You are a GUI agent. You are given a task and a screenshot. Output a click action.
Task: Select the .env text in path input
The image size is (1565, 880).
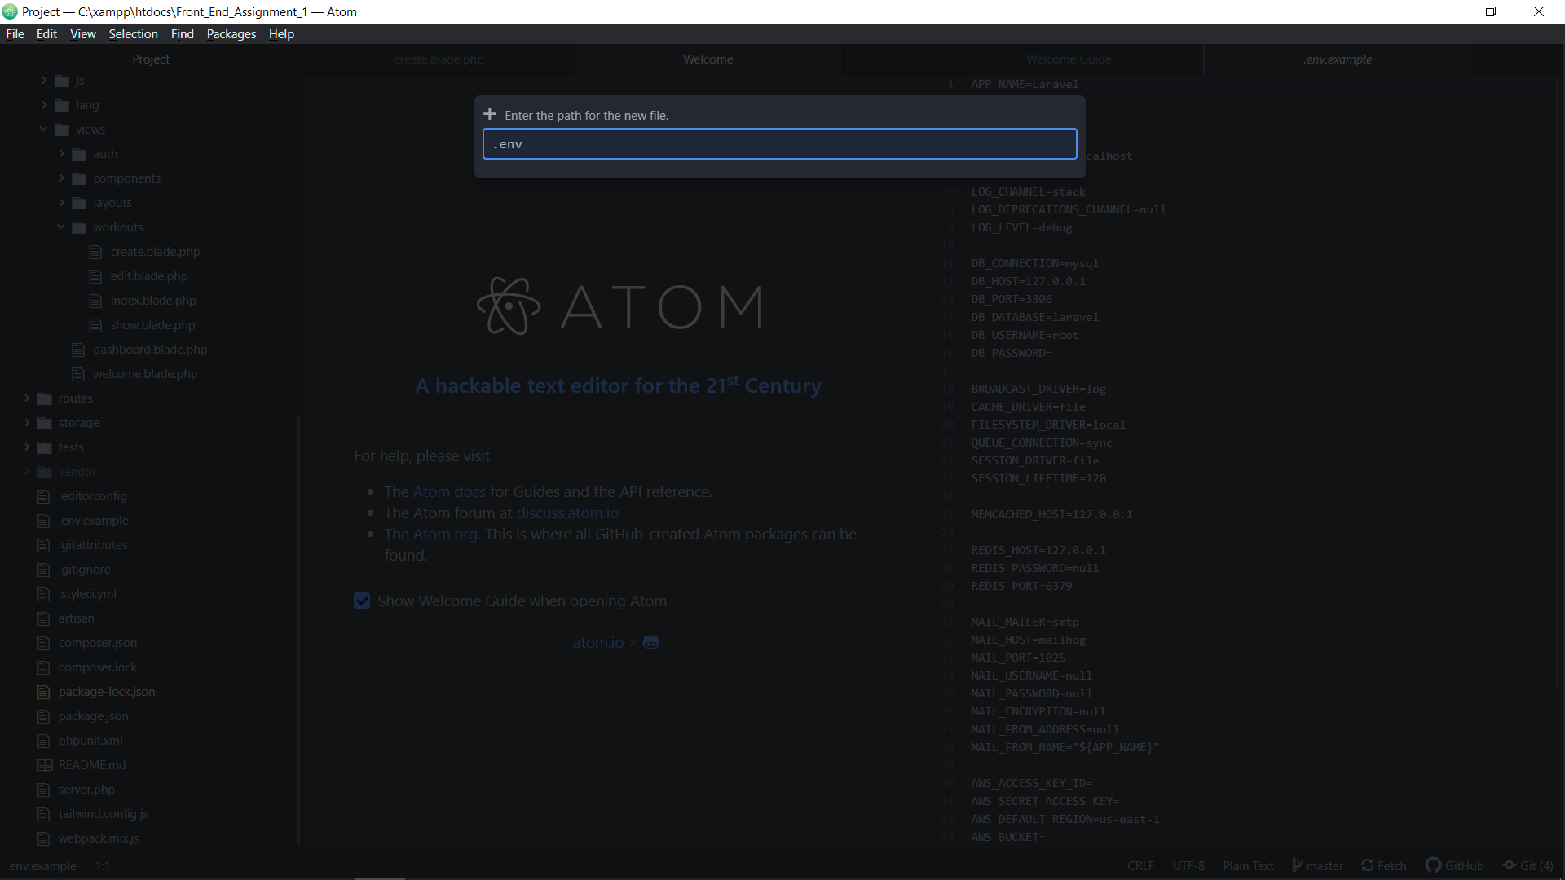click(508, 143)
